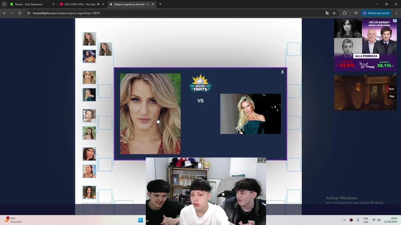
Task: Pick the right contestant in green dress
Action: click(x=250, y=114)
